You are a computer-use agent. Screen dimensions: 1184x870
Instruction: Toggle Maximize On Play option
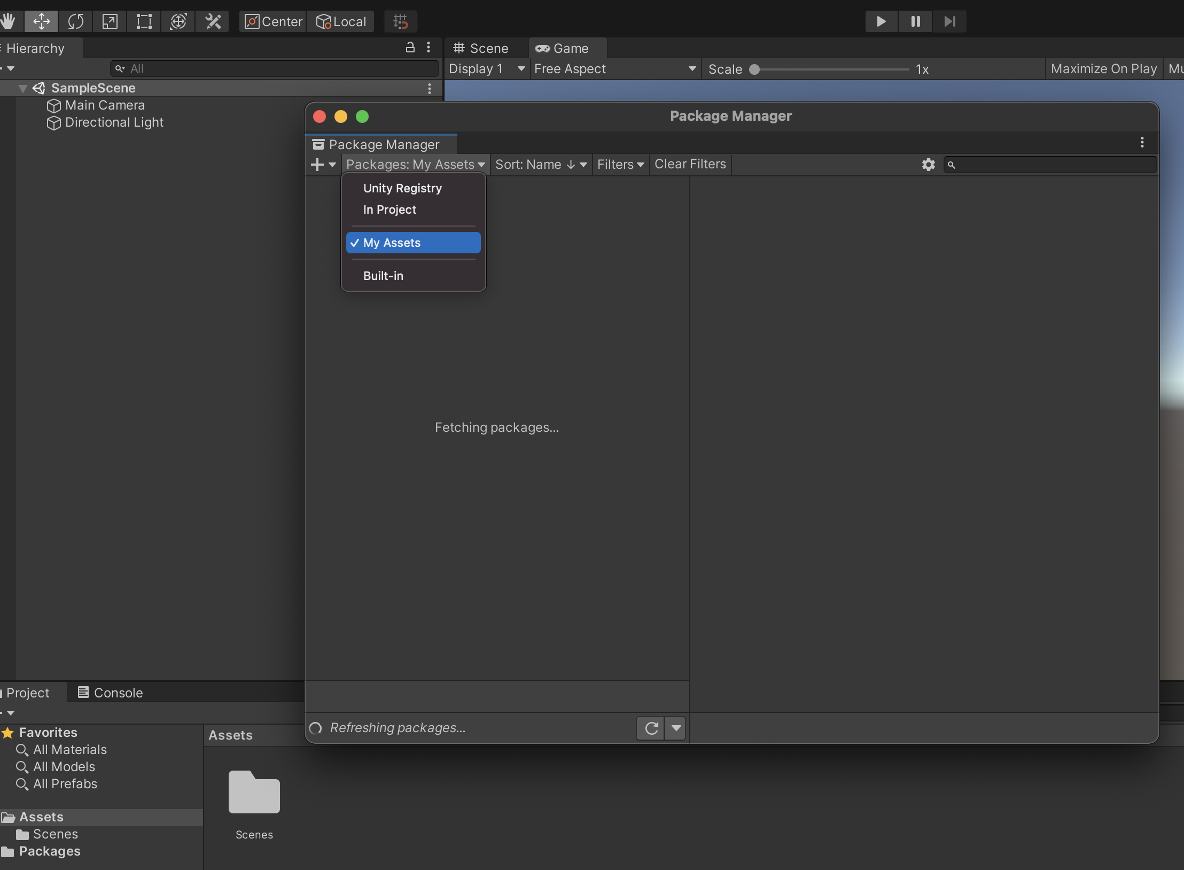pos(1103,69)
